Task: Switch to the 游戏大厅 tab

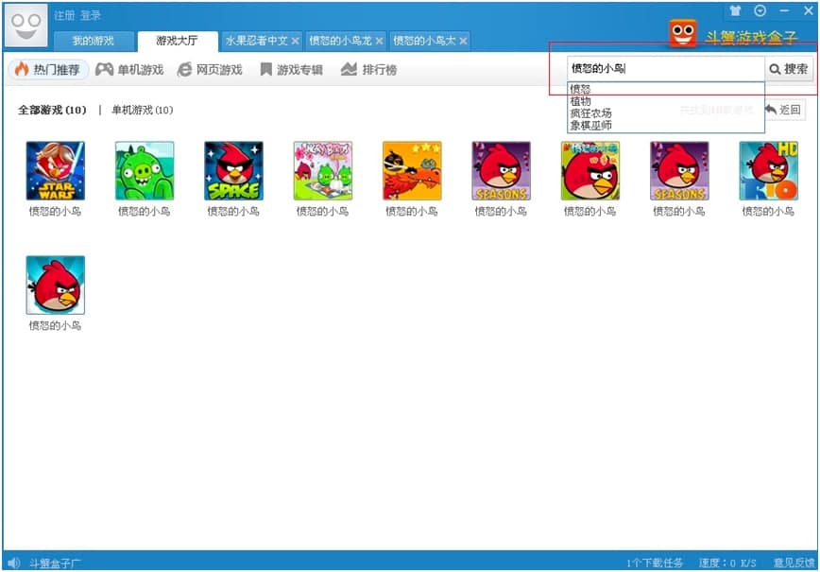Action: [x=178, y=41]
